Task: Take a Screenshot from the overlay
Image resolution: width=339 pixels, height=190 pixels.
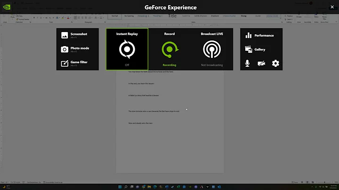Action: tap(74, 35)
